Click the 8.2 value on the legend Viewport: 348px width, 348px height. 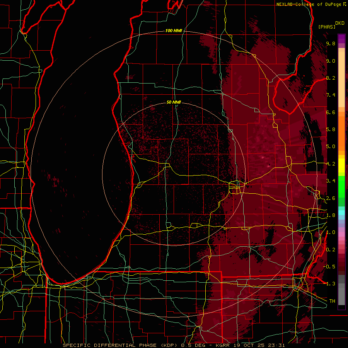pyautogui.click(x=331, y=78)
